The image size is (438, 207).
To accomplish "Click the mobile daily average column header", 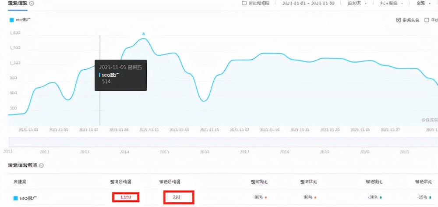I will point(170,182).
